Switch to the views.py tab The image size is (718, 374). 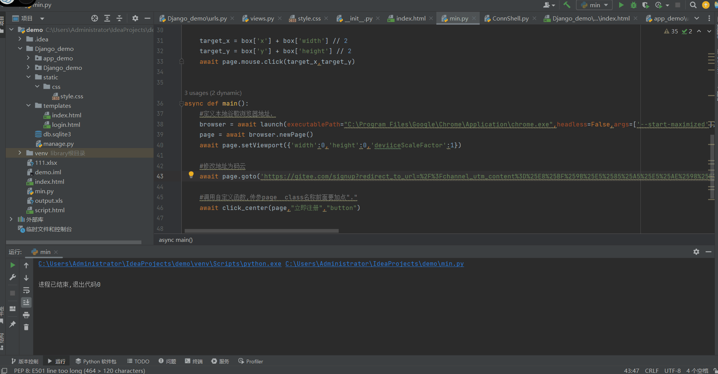262,18
